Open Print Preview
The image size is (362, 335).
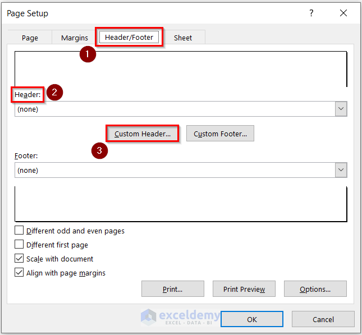244,289
